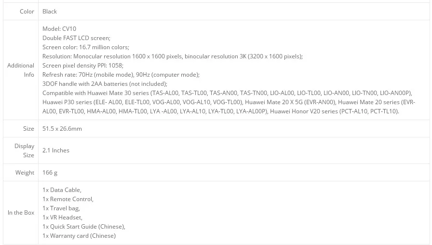The height and width of the screenshot is (245, 432).
Task: Click Screen color 16.7 million colors line
Action: [x=86, y=47]
